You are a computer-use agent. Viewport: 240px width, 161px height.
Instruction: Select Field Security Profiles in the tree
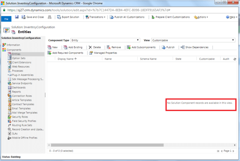coord(22,121)
